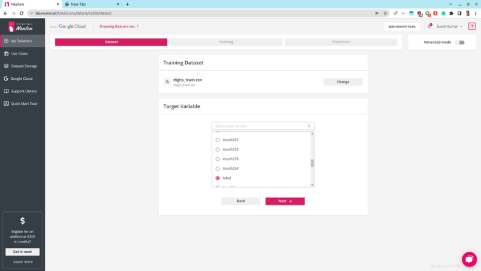Close the New Tab browser tab

[x=118, y=5]
